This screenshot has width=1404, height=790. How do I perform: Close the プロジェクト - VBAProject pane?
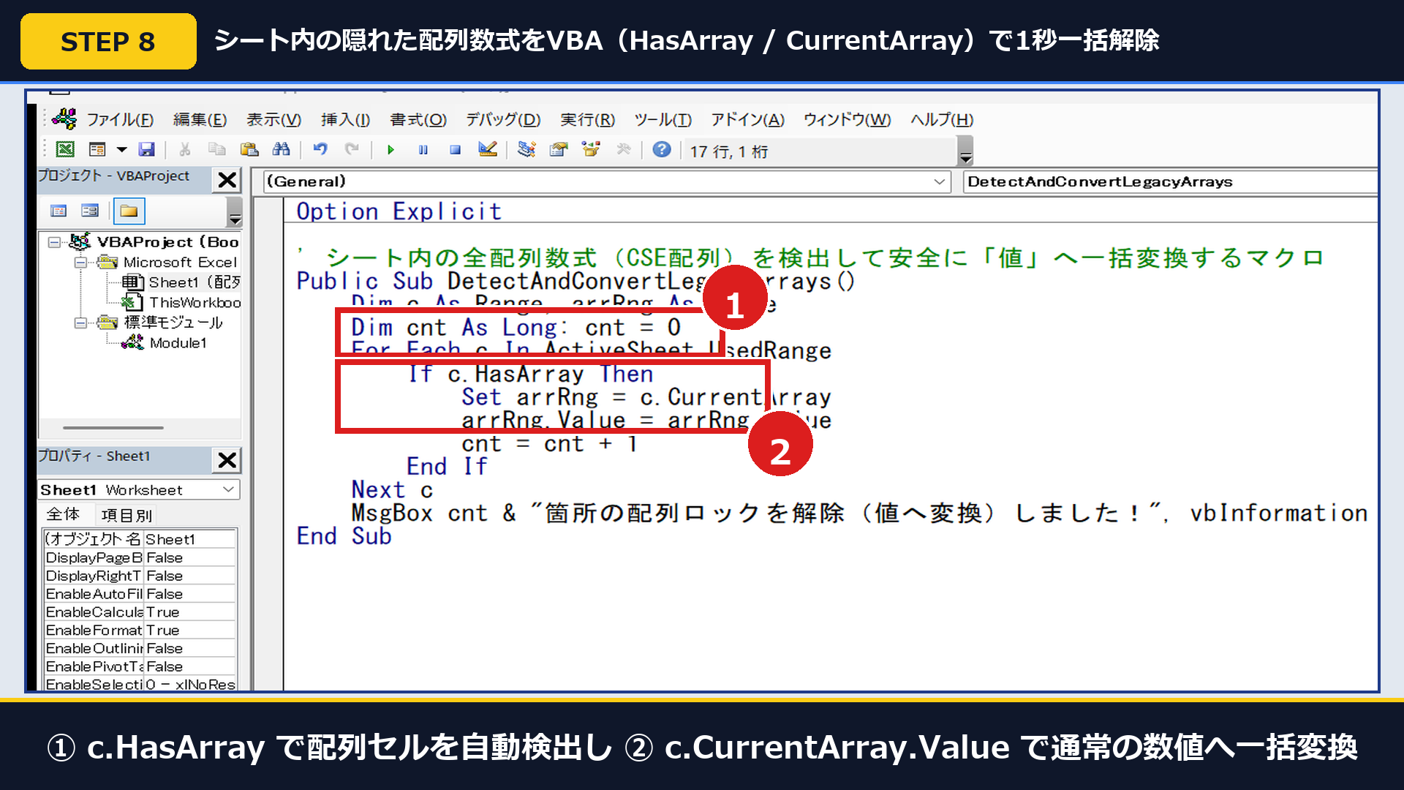tap(227, 180)
